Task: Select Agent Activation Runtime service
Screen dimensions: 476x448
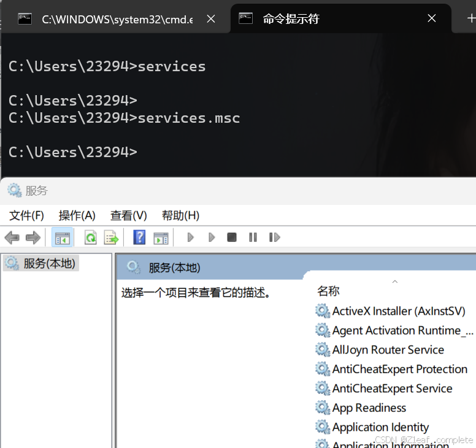Action: (403, 330)
